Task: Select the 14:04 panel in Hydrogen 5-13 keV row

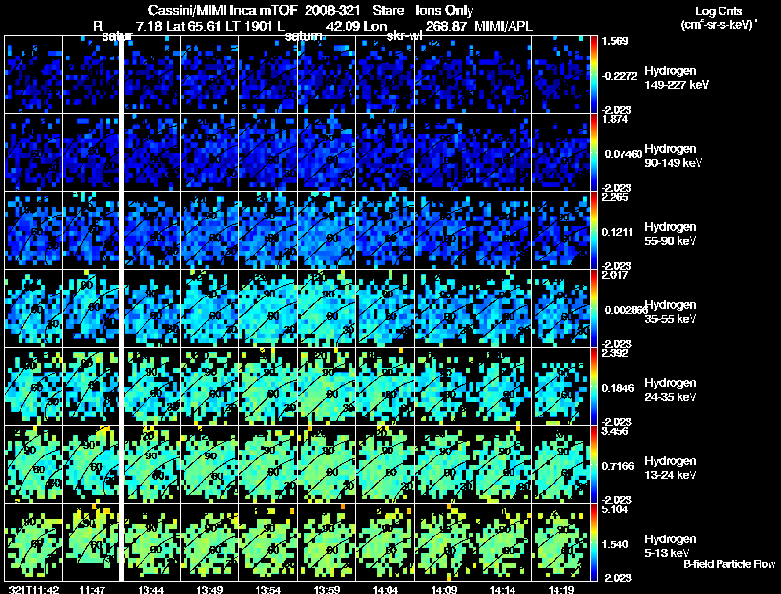Action: point(386,543)
